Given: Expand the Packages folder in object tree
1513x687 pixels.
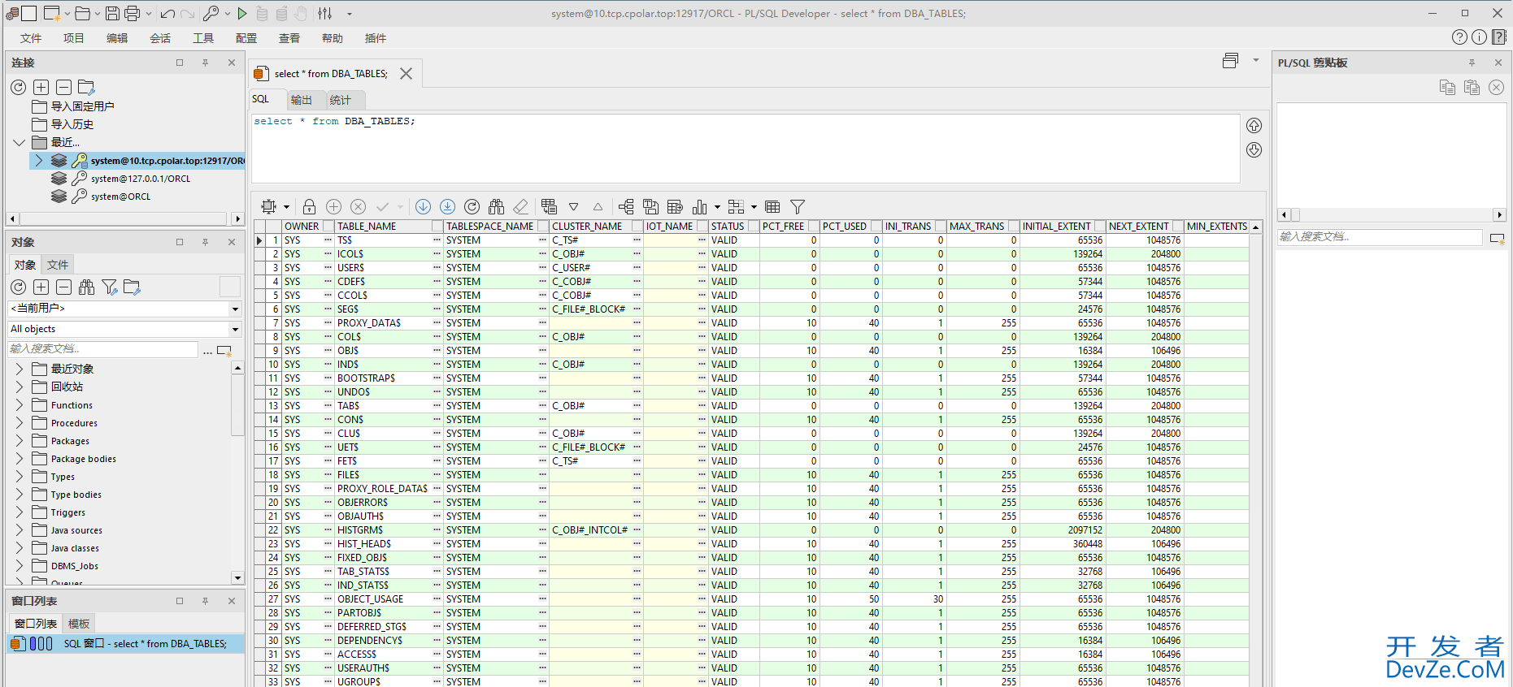Looking at the screenshot, I should click(x=20, y=440).
